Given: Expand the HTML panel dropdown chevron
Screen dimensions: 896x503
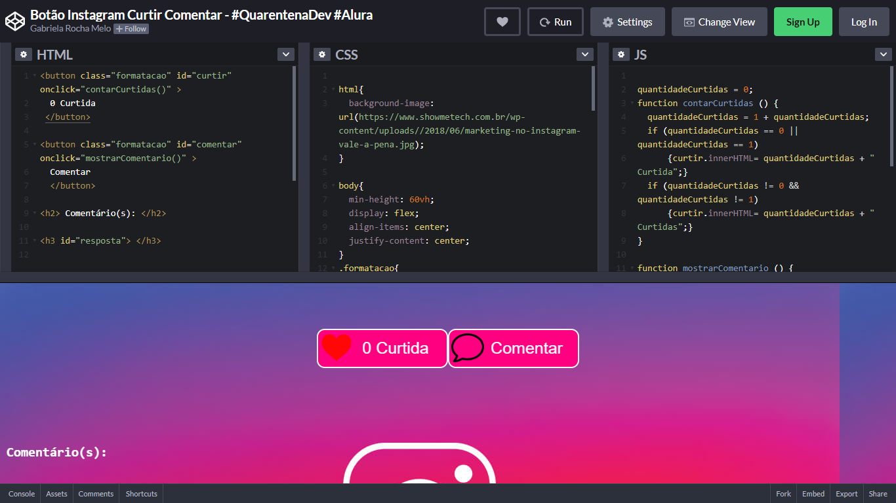Looking at the screenshot, I should 285,54.
